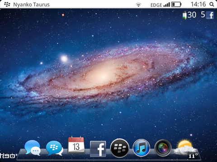Image resolution: width=217 pixels, height=162 pixels.
Task: Launch BBM messenger from the dock
Action: click(54, 148)
